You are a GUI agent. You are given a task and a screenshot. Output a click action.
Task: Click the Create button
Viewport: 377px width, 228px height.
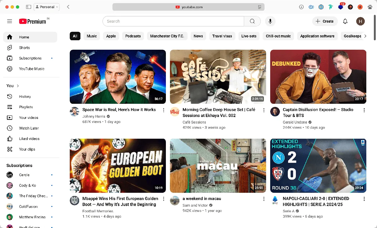325,21
